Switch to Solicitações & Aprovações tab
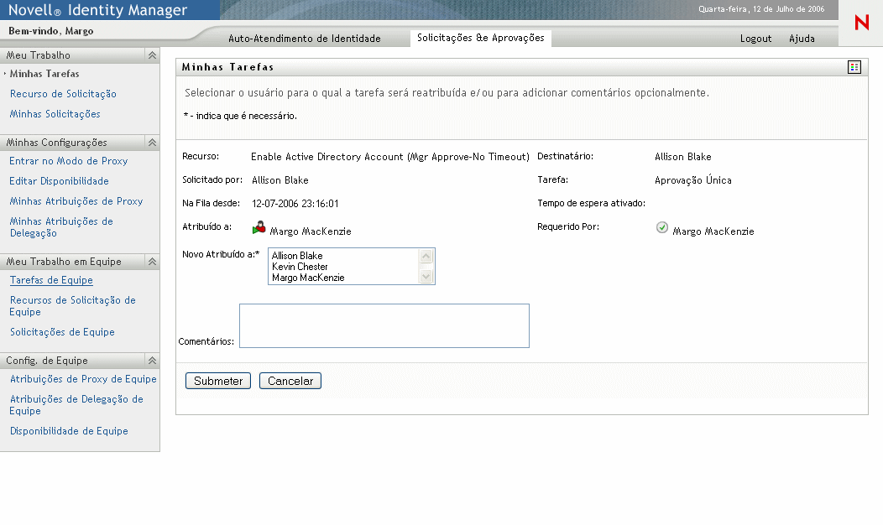883x525 pixels. pyautogui.click(x=480, y=38)
